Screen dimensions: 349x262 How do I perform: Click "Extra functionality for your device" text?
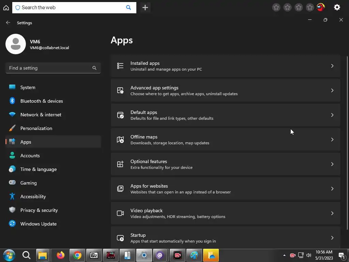[161, 168]
